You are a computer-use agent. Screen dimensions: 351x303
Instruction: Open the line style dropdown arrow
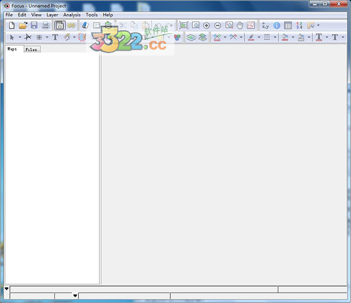[275, 37]
